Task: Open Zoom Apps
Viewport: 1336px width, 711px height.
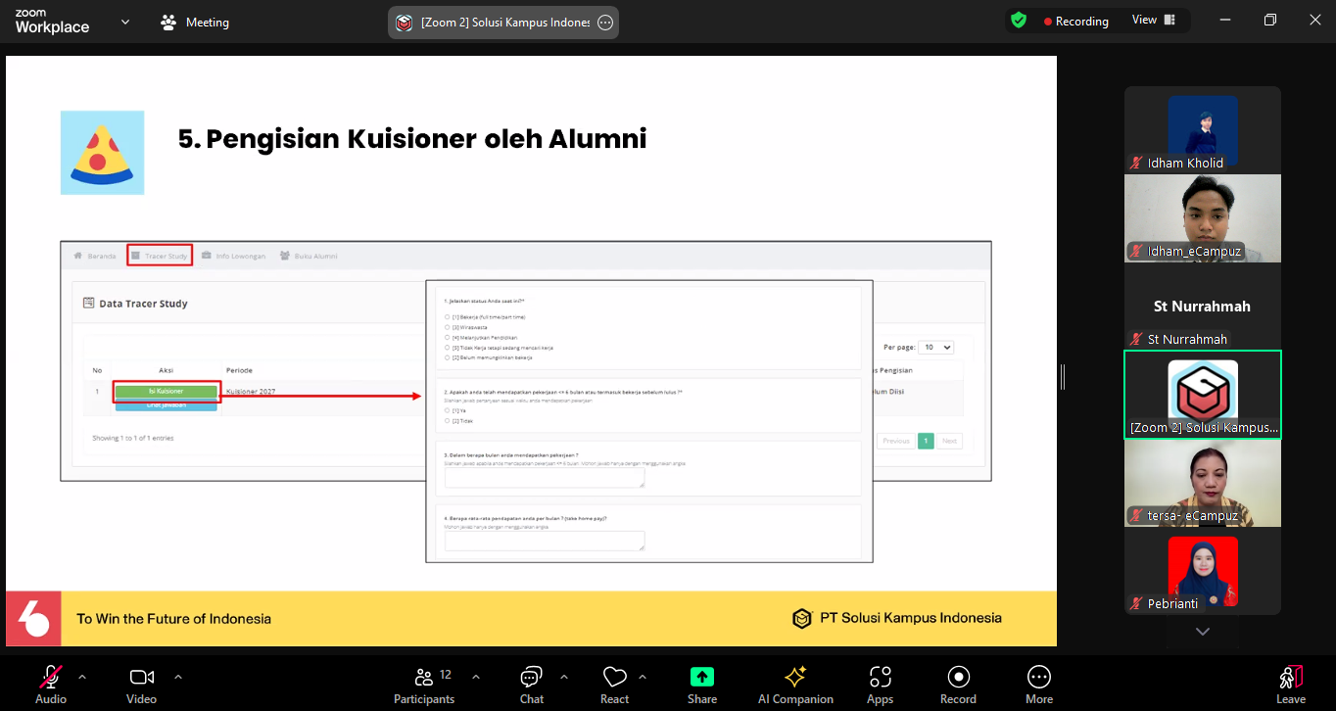Action: pyautogui.click(x=880, y=685)
